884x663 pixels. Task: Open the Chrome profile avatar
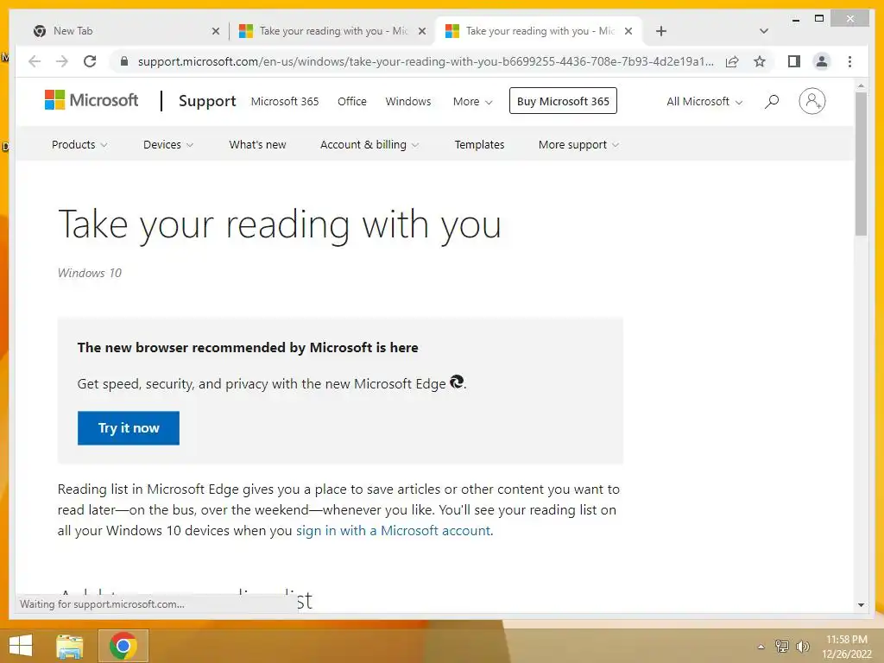pyautogui.click(x=822, y=61)
